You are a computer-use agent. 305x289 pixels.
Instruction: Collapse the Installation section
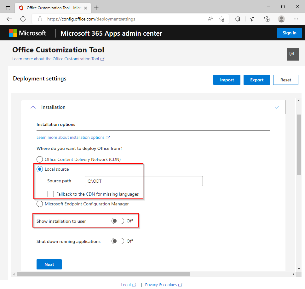click(33, 107)
